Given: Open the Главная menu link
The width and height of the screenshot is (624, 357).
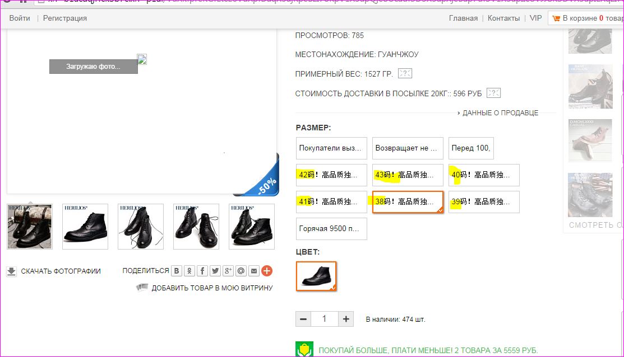Looking at the screenshot, I should (463, 18).
